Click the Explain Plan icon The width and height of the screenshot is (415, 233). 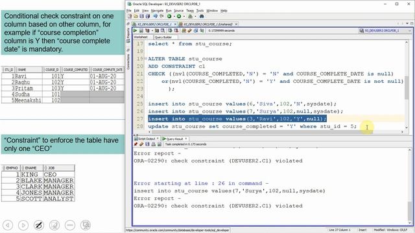(x=147, y=30)
